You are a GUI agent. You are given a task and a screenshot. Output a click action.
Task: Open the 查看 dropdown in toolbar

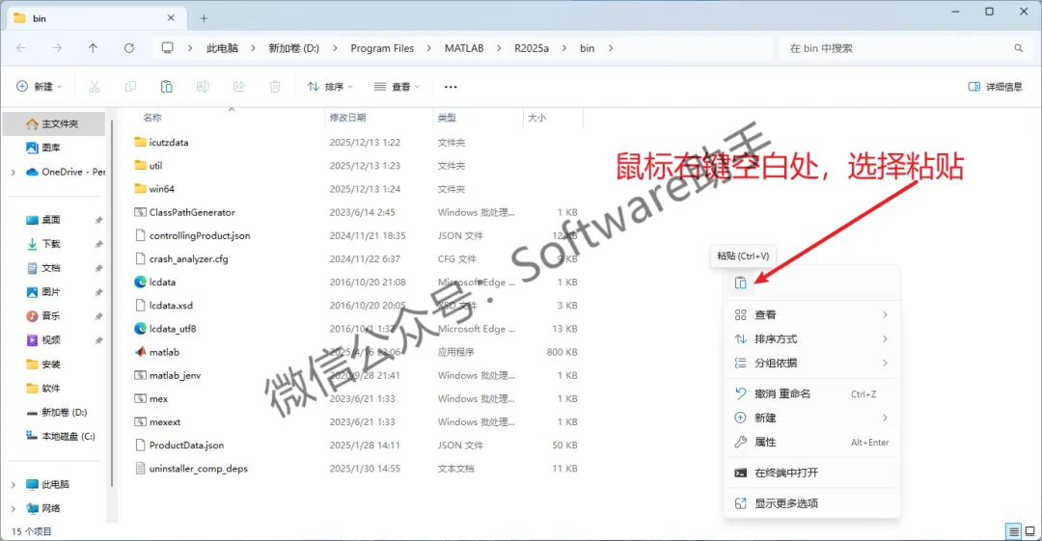[397, 87]
